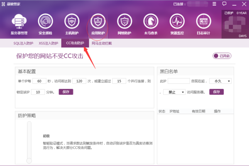The height and width of the screenshot is (166, 249).
Task: Click the 已连接 connection status label
Action: point(179,4)
